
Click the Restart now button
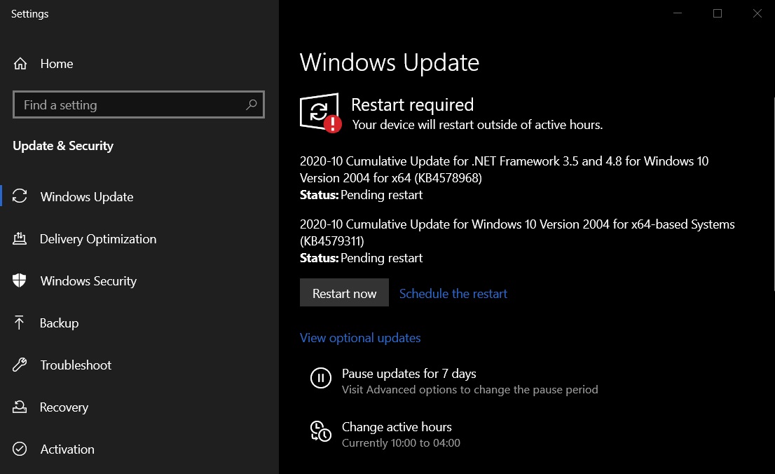click(344, 293)
